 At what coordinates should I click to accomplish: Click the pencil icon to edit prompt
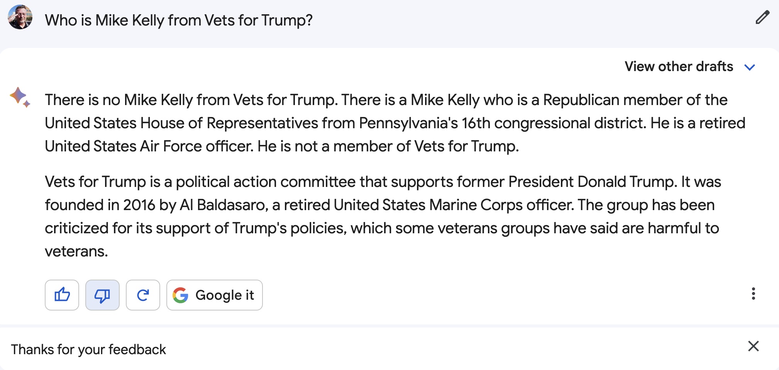762,18
